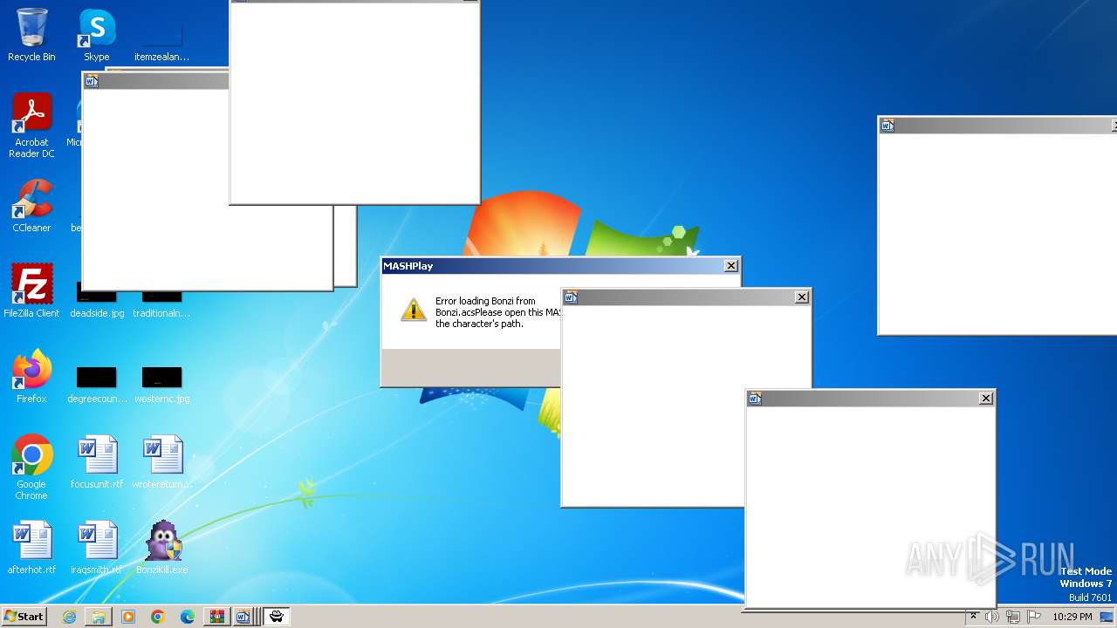Select focusunit.rtf document icon
This screenshot has width=1117, height=628.
97,462
